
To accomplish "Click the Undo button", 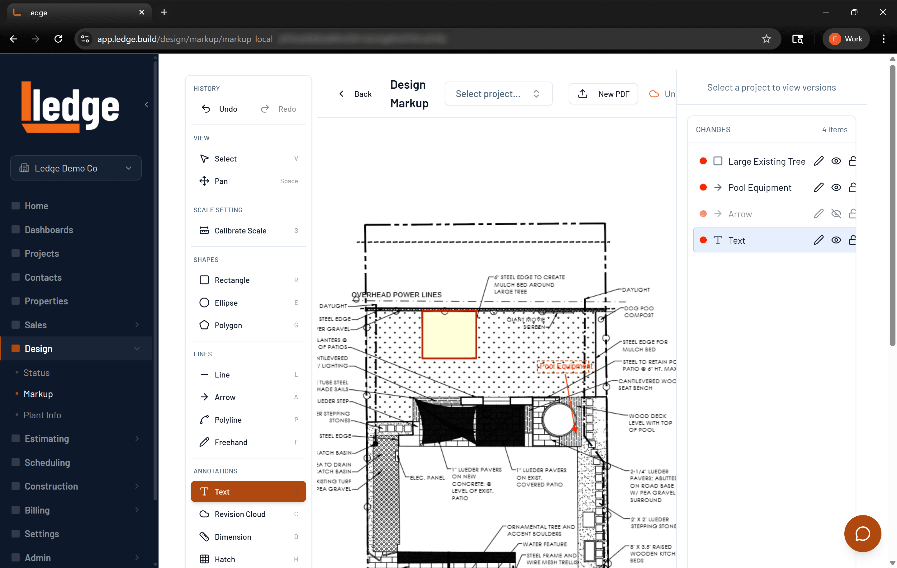I will click(x=220, y=109).
